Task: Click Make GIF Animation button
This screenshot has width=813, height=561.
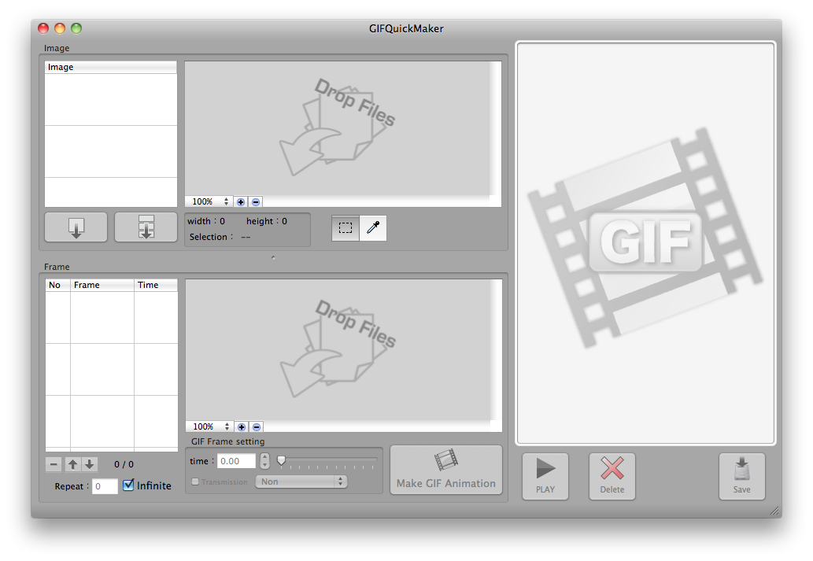Action: [446, 470]
